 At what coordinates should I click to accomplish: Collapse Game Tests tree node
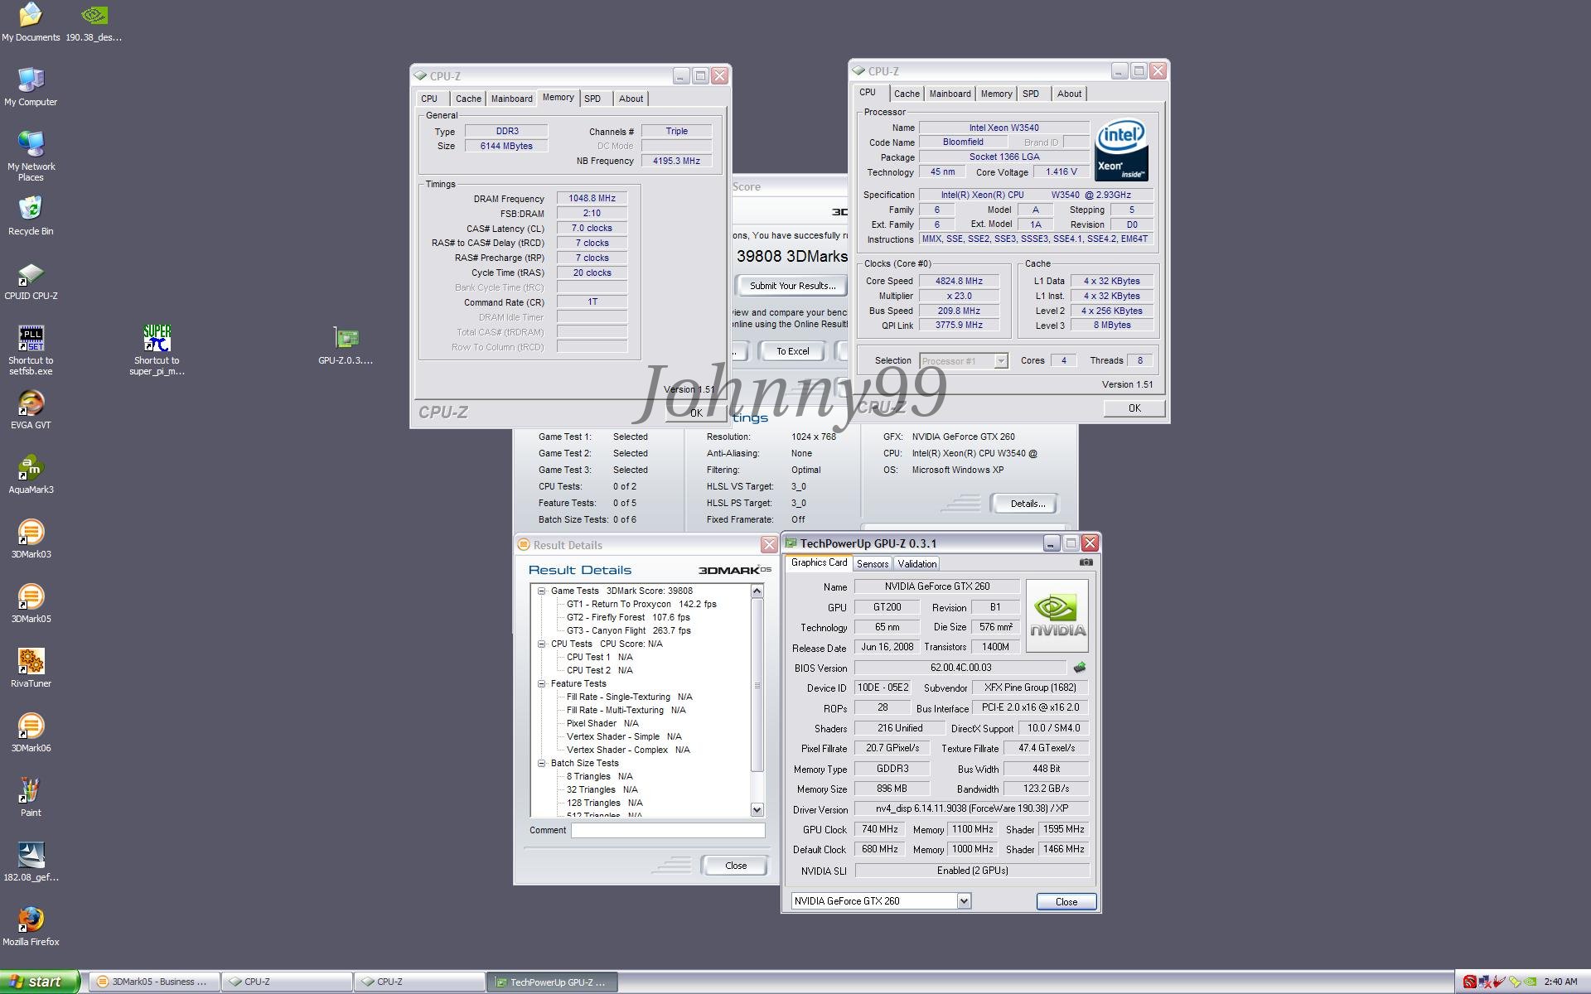[x=542, y=591]
